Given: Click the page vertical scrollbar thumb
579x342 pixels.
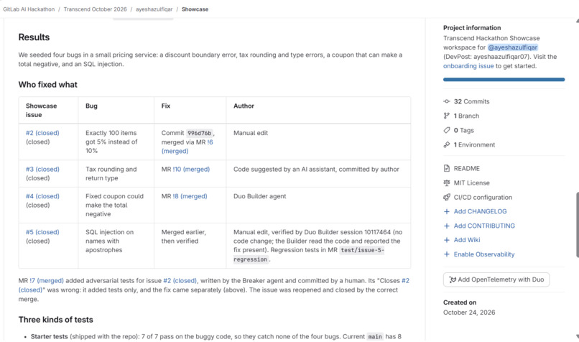Looking at the screenshot, I should click(x=577, y=225).
